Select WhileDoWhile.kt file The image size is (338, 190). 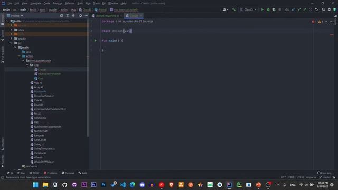click(44, 161)
